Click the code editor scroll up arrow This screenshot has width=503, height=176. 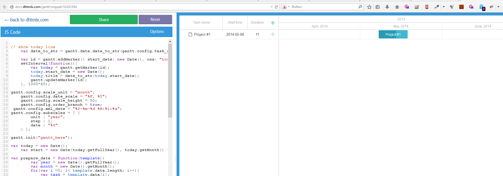[170, 41]
